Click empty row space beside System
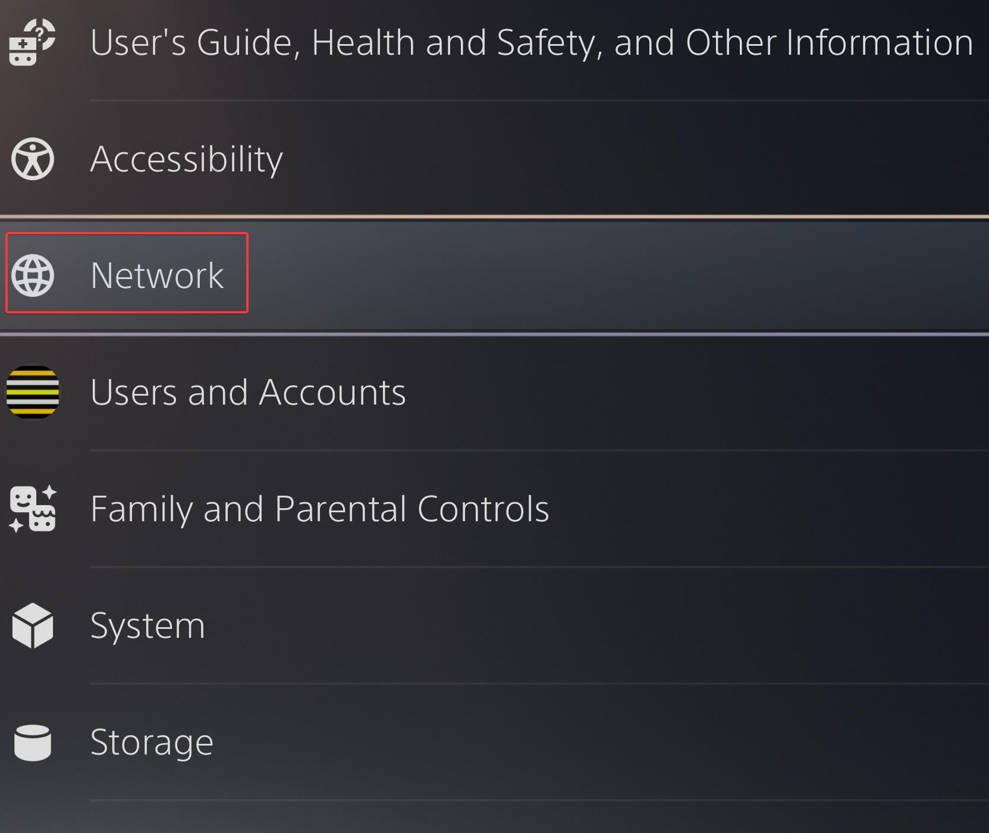 (x=595, y=625)
